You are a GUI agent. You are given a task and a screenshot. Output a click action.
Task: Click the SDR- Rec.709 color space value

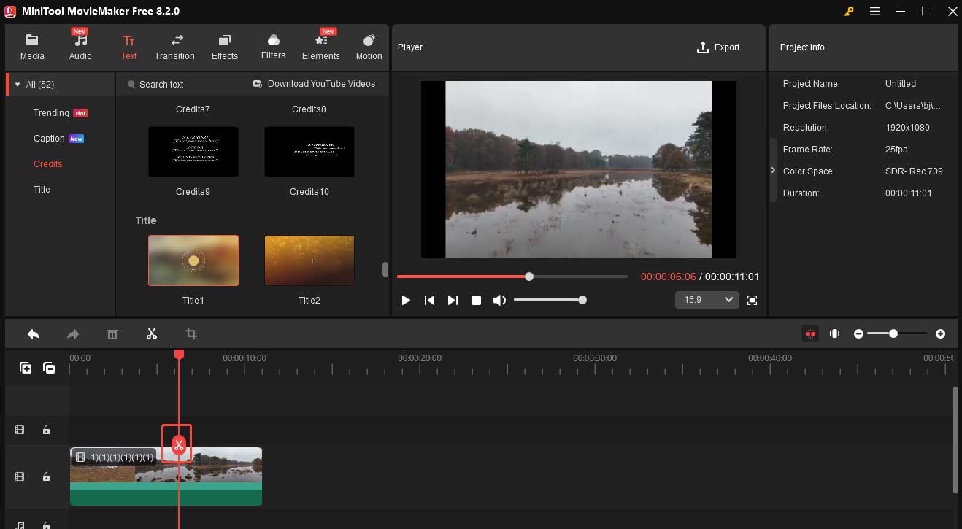(x=914, y=171)
